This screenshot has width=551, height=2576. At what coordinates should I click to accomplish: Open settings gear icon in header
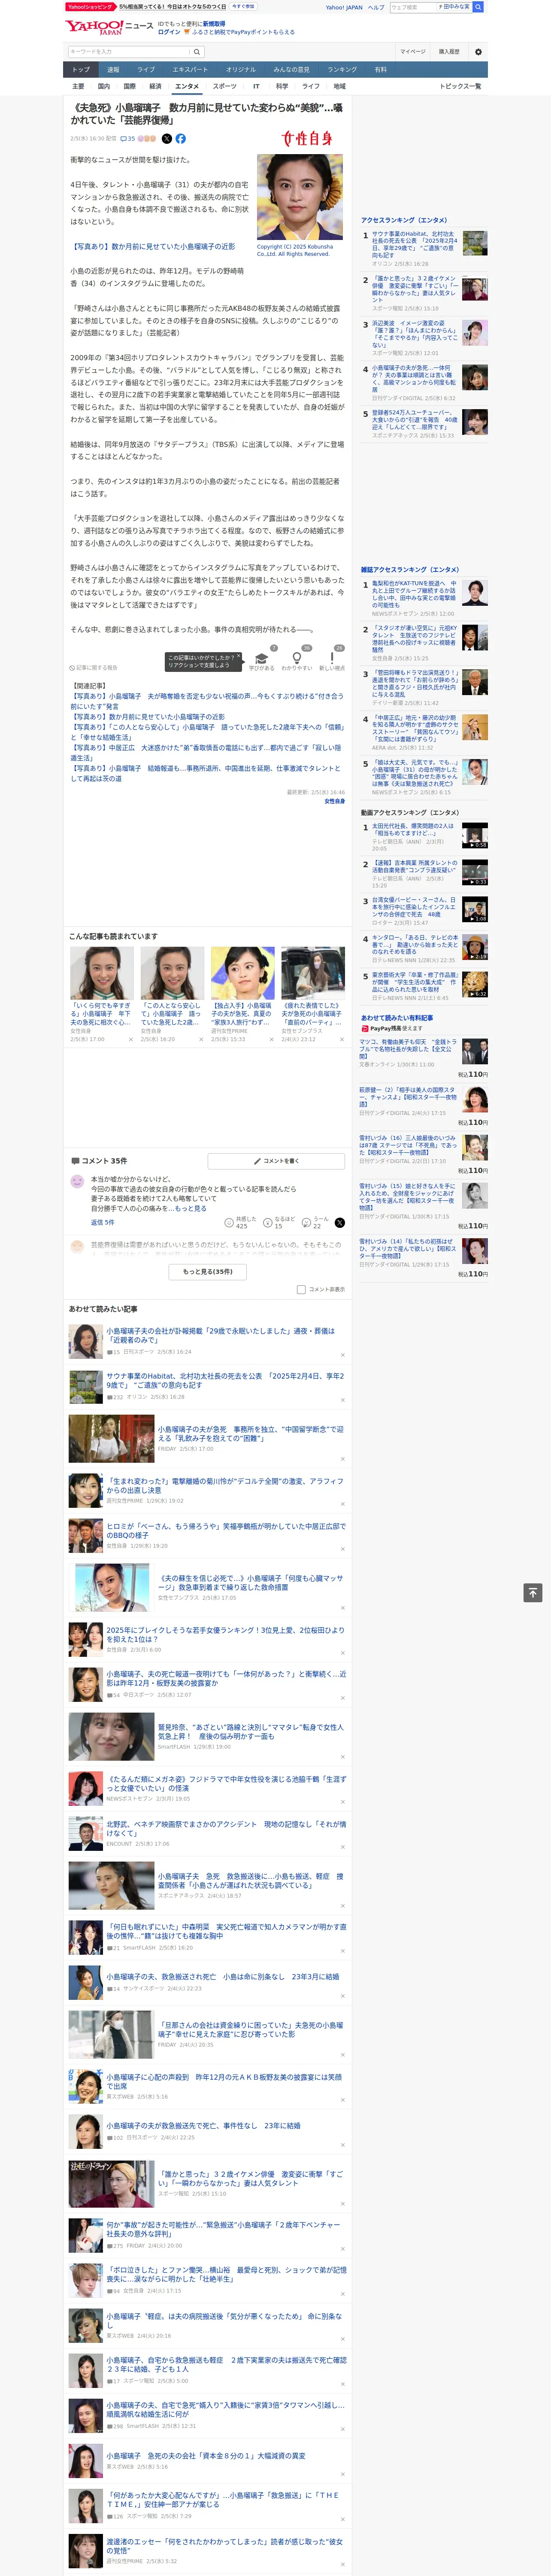[478, 52]
